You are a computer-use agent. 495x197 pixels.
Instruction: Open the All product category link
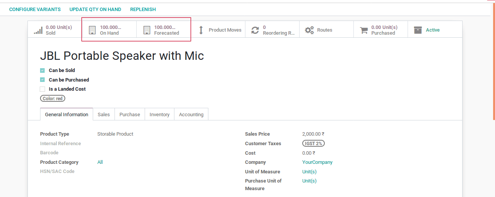coord(100,162)
